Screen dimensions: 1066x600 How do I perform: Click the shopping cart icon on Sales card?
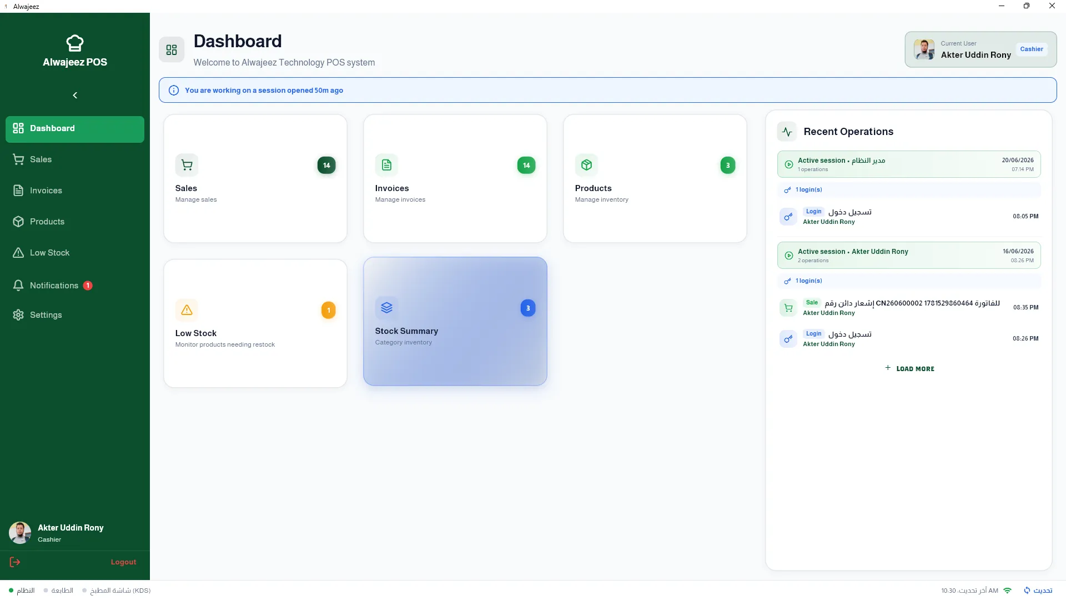click(x=187, y=165)
